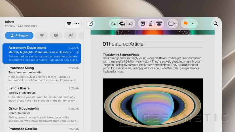Open Professor Mung's email
The image size is (235, 132).
tap(42, 74)
